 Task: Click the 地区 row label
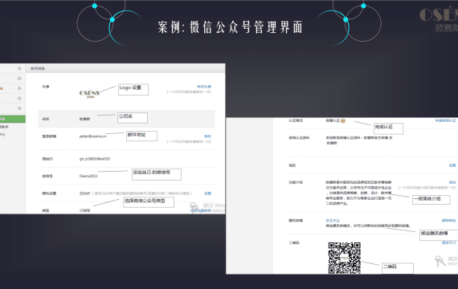292,165
